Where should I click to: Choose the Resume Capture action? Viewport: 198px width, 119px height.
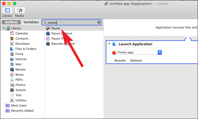(74, 44)
